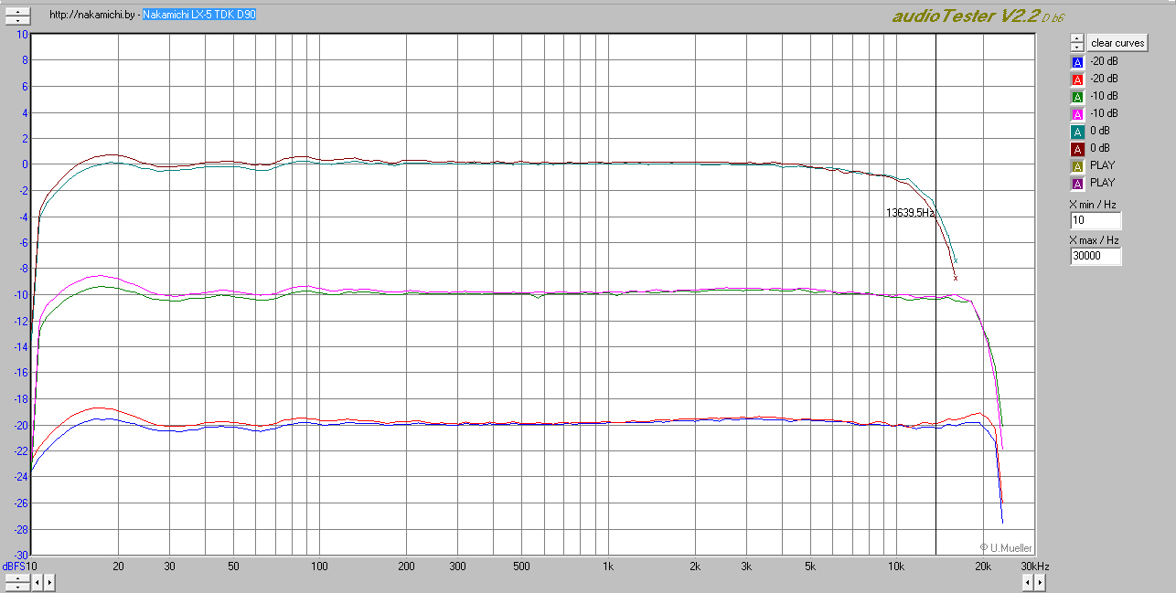The height and width of the screenshot is (593, 1176).
Task: Click down arrow beside clear curves button
Action: coord(1076,47)
